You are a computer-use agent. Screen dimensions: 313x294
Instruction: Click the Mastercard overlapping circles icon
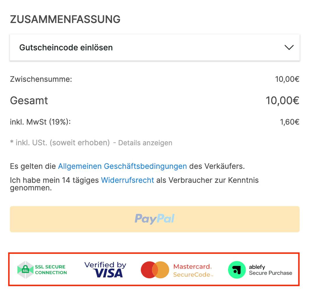coord(155,270)
